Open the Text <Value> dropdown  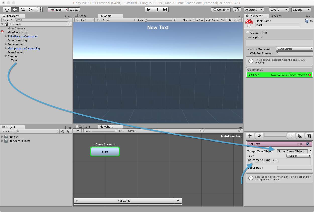pyautogui.click(x=299, y=156)
